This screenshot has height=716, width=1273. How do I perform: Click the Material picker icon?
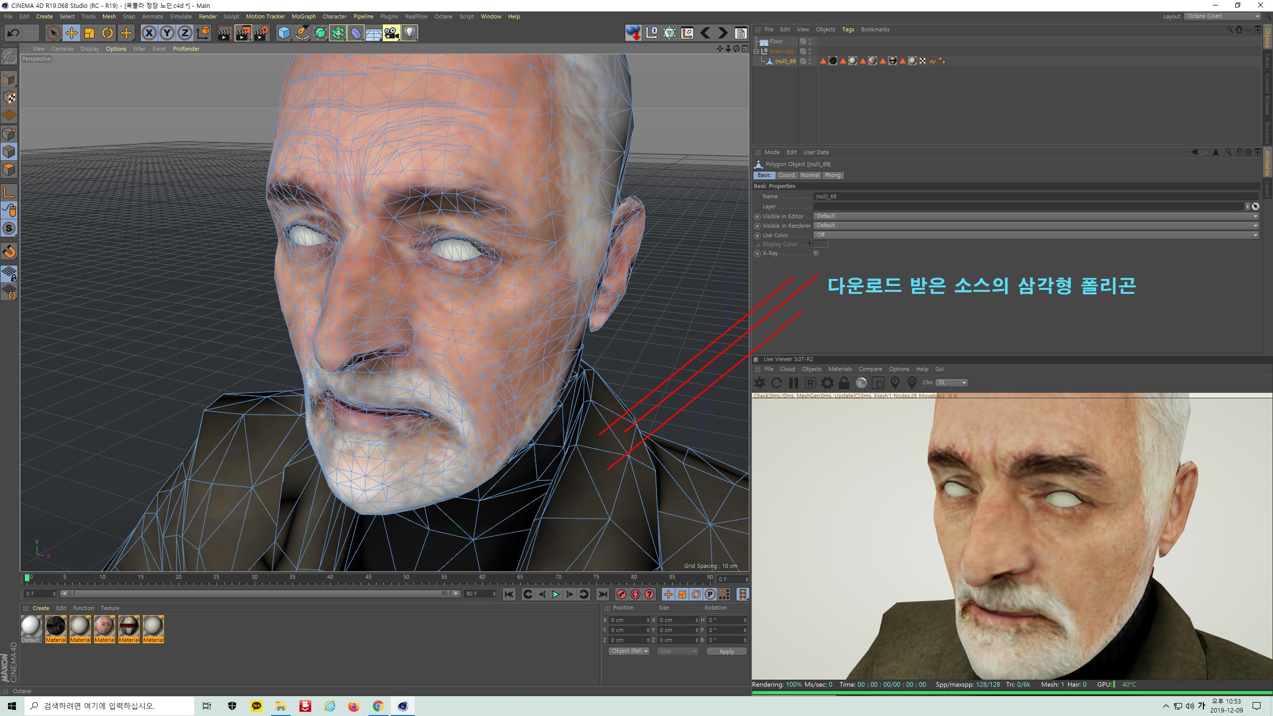point(912,382)
